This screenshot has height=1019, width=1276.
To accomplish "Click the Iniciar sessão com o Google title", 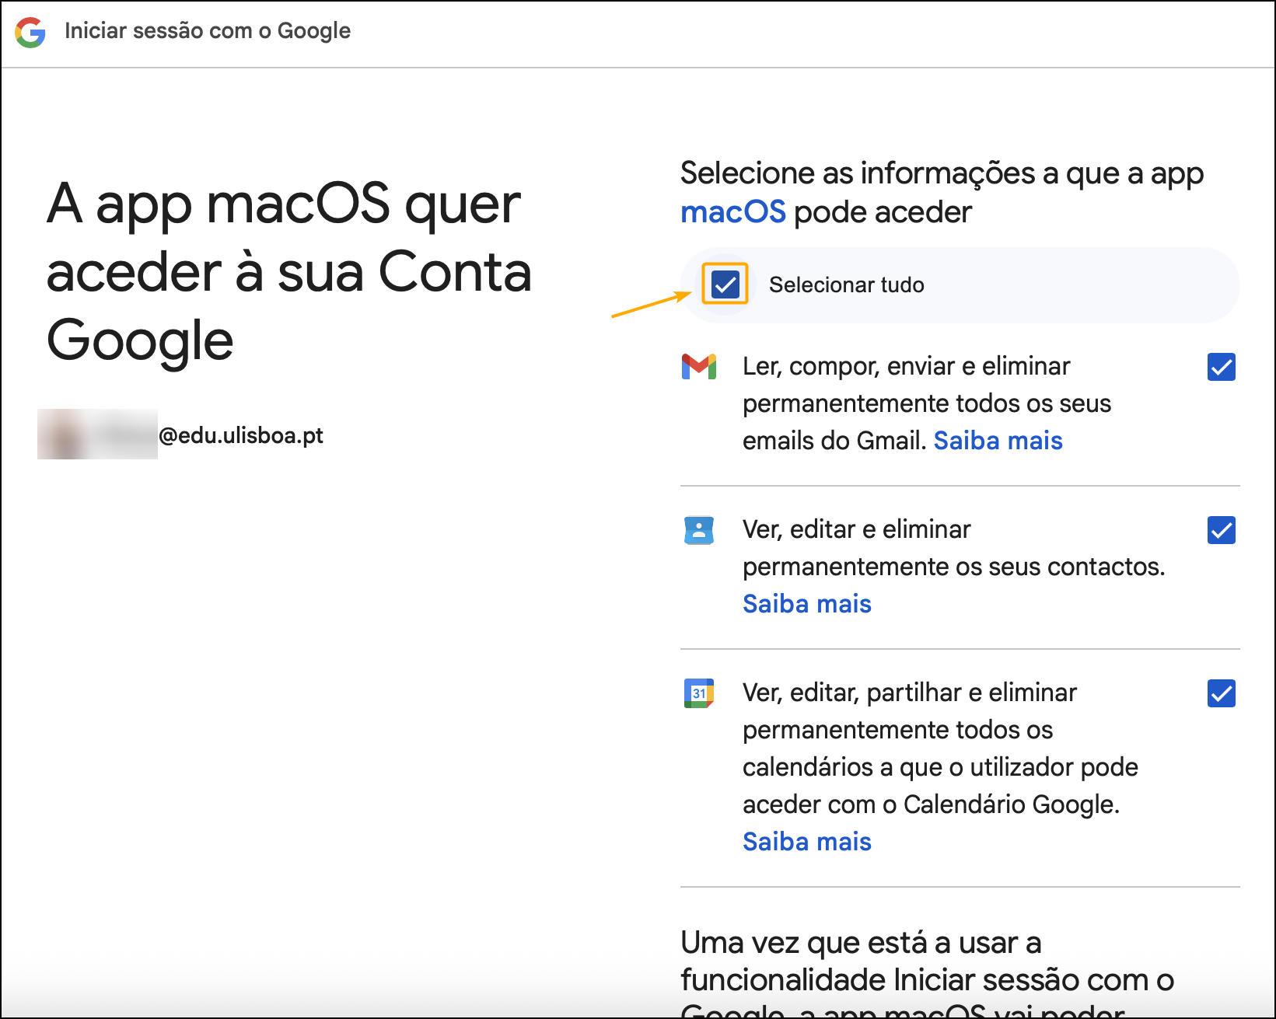I will click(208, 31).
